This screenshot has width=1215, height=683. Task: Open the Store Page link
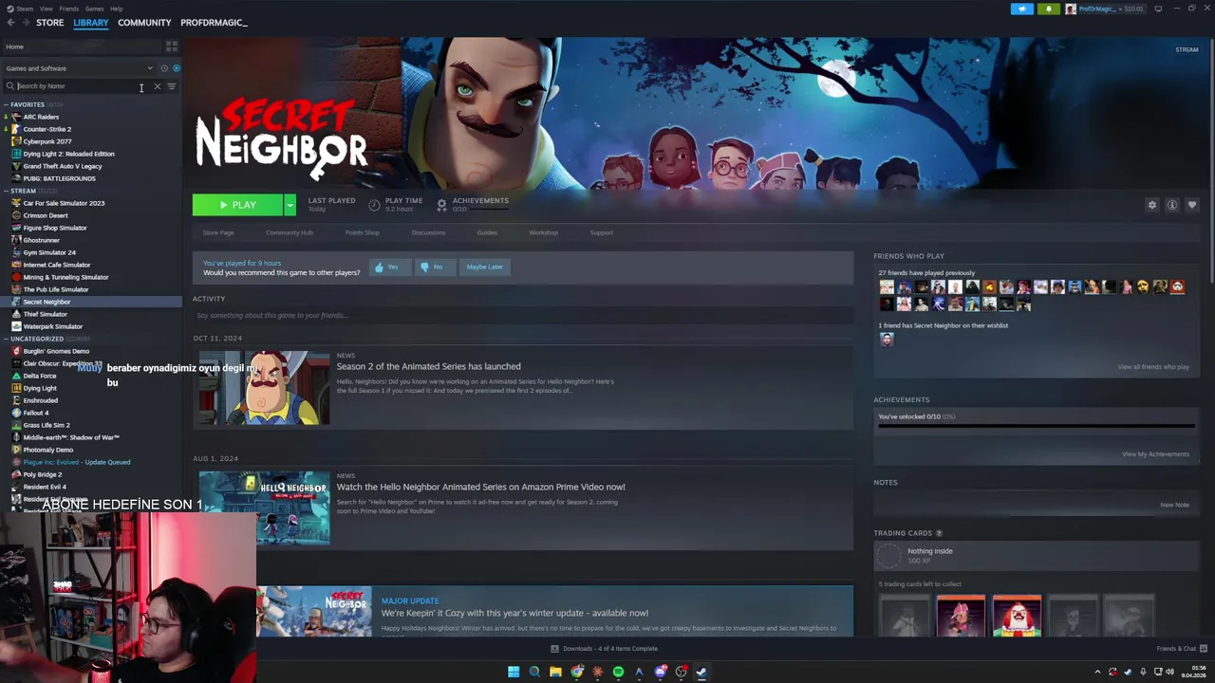click(218, 232)
